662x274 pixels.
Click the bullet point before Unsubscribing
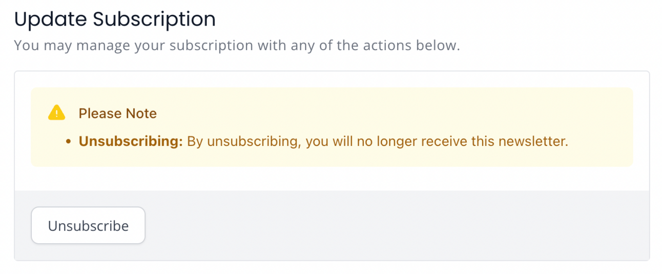point(68,142)
